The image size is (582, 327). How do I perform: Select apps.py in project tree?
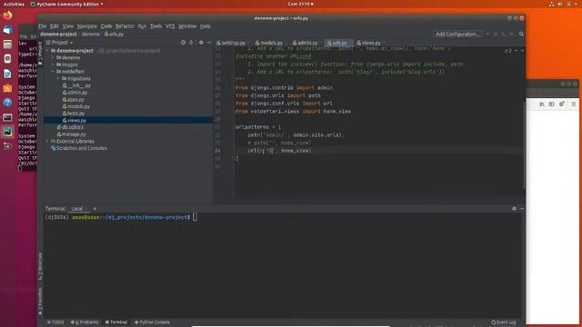pyautogui.click(x=74, y=99)
